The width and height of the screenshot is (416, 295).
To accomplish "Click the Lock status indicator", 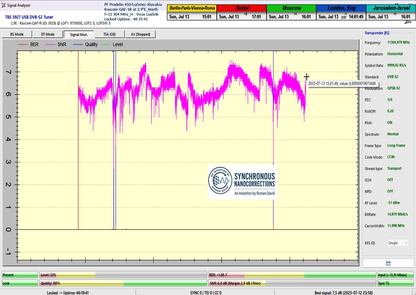I will (20, 283).
